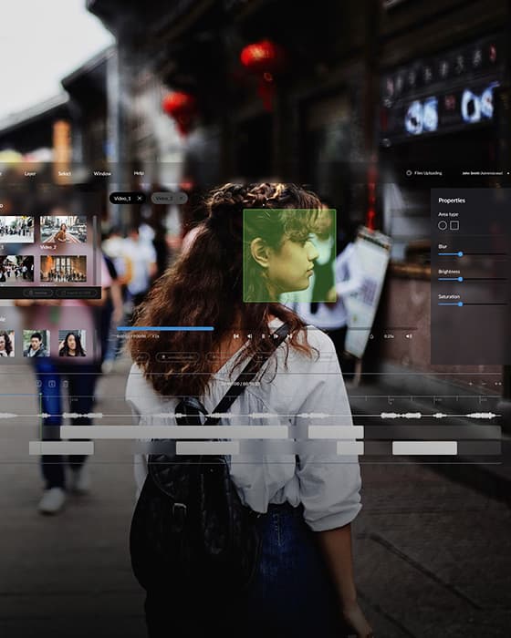Viewport: 511px width, 638px height.
Task: Toggle the loop playback icon
Action: [371, 336]
